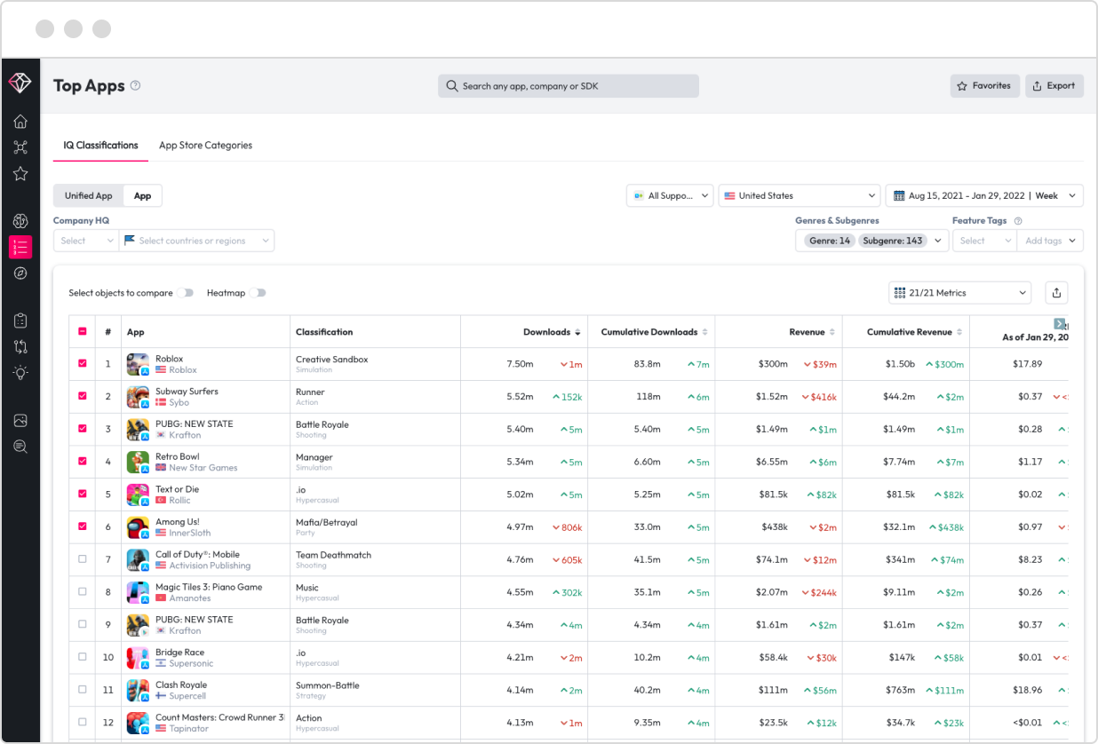Click Roblox's $300m revenue value

click(773, 364)
